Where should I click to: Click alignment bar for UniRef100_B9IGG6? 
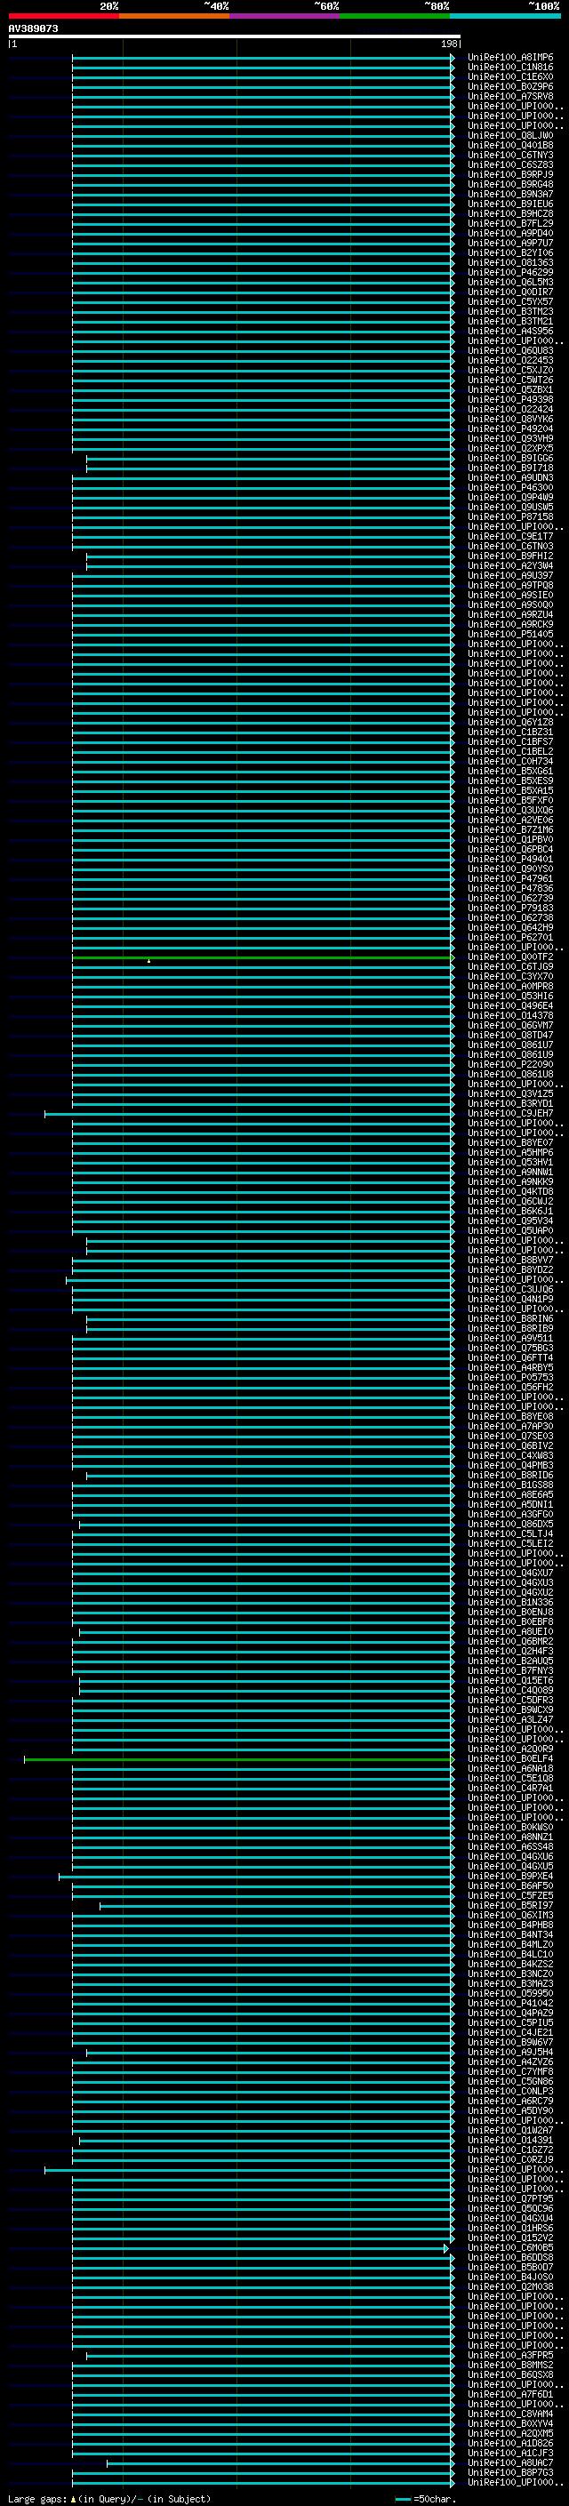click(x=270, y=458)
